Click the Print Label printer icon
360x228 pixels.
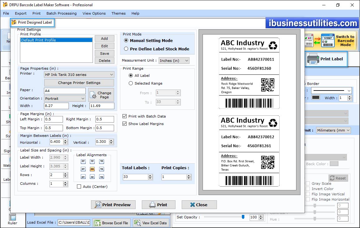pos(313,59)
